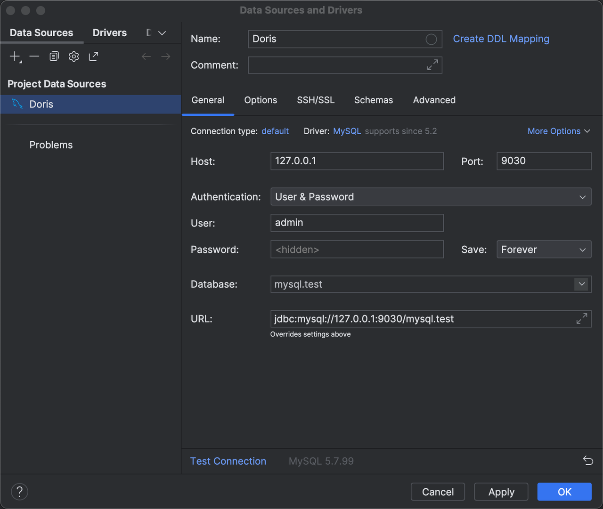The width and height of the screenshot is (603, 509).
Task: Expand the Comment field editor icon
Action: (432, 65)
